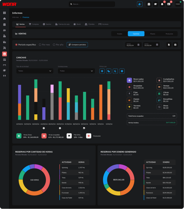Click Promoción legend icon

pyautogui.click(x=88, y=136)
